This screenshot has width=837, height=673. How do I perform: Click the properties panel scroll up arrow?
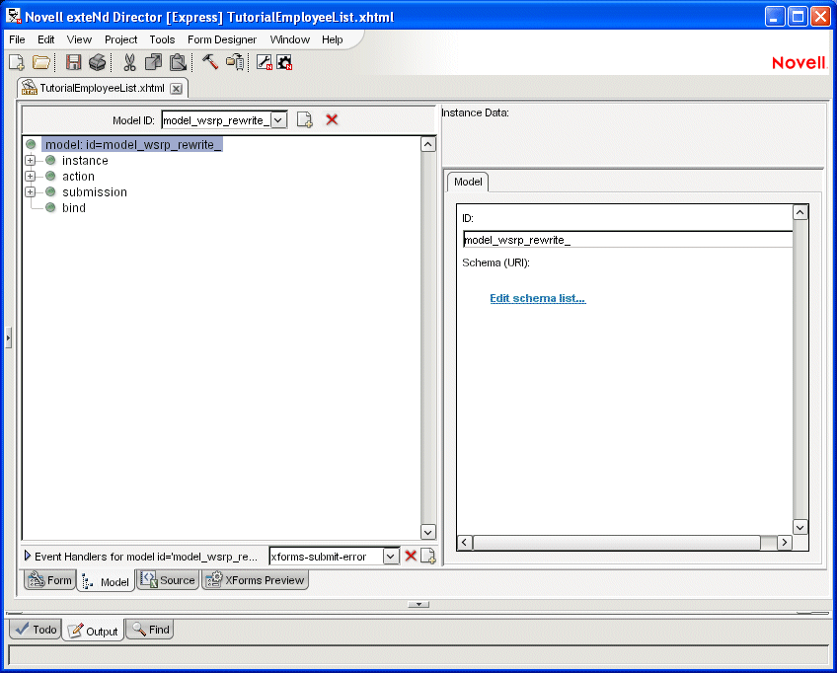tap(800, 212)
